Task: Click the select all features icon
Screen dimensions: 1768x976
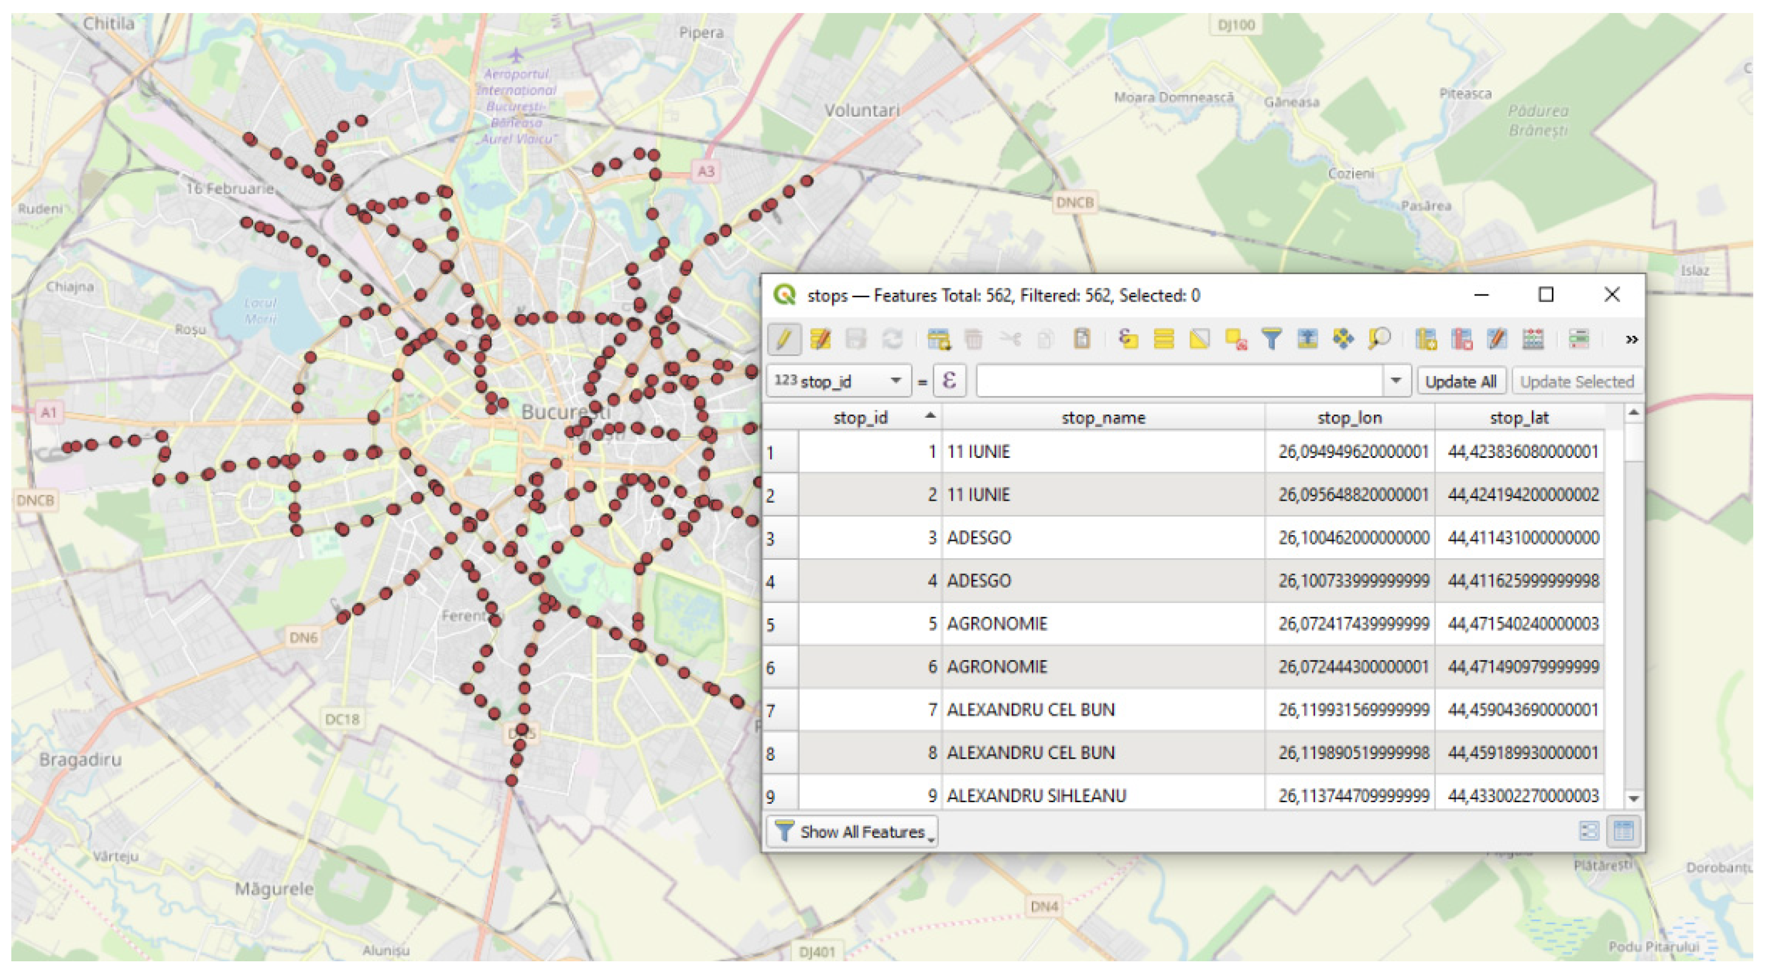Action: [1164, 339]
